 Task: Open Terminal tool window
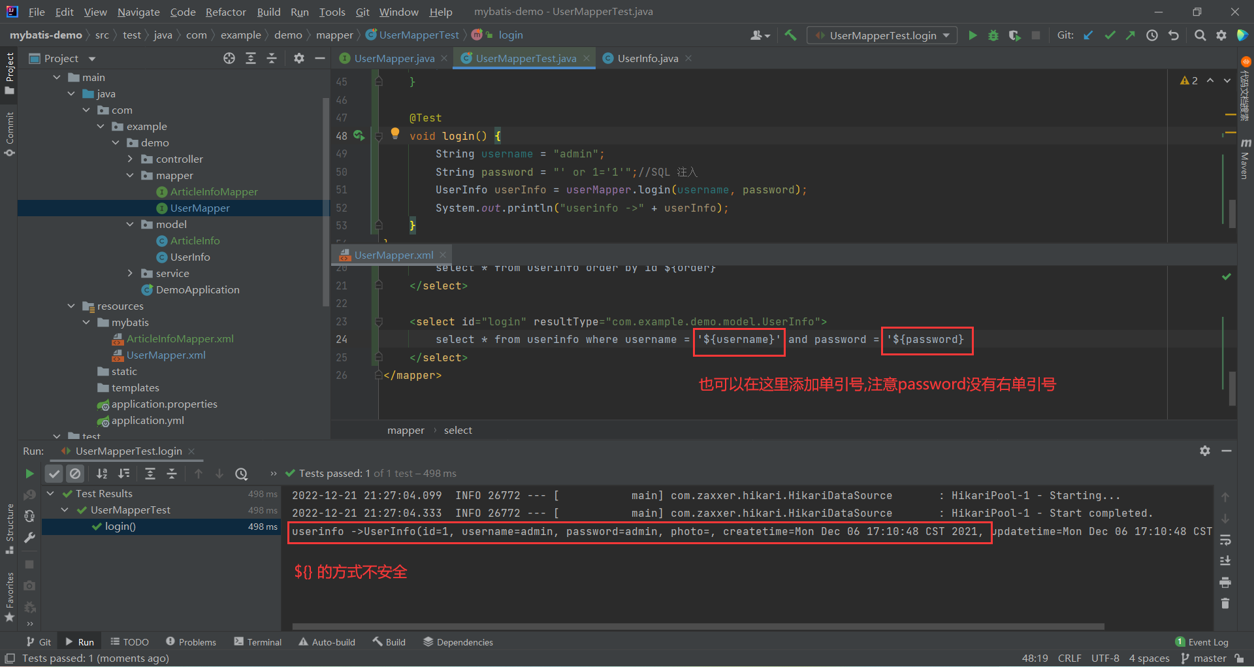coord(257,642)
